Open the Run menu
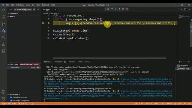The height and width of the screenshot is (108, 192). pyautogui.click(x=38, y=5)
